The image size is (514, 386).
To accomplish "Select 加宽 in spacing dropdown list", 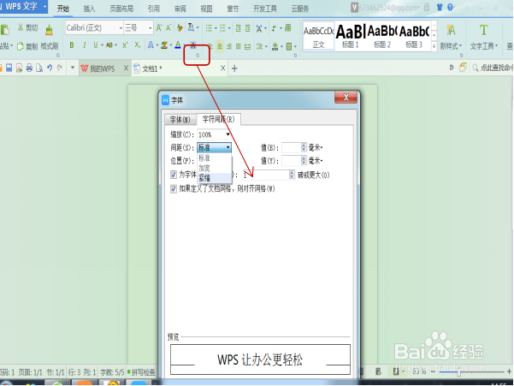I will pos(215,168).
